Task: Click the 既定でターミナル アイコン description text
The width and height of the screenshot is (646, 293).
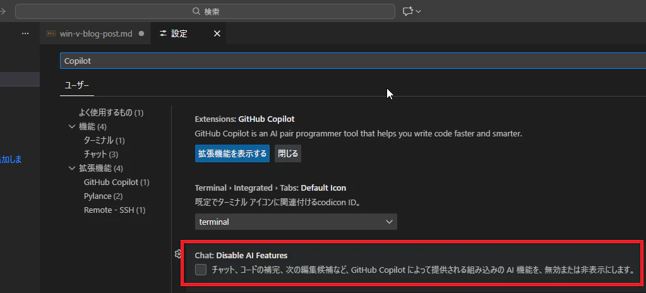Action: point(278,203)
